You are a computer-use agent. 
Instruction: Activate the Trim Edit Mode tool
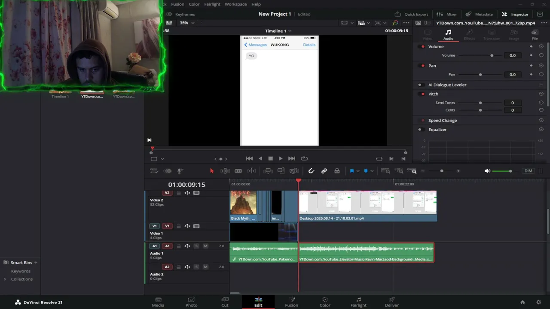[225, 171]
